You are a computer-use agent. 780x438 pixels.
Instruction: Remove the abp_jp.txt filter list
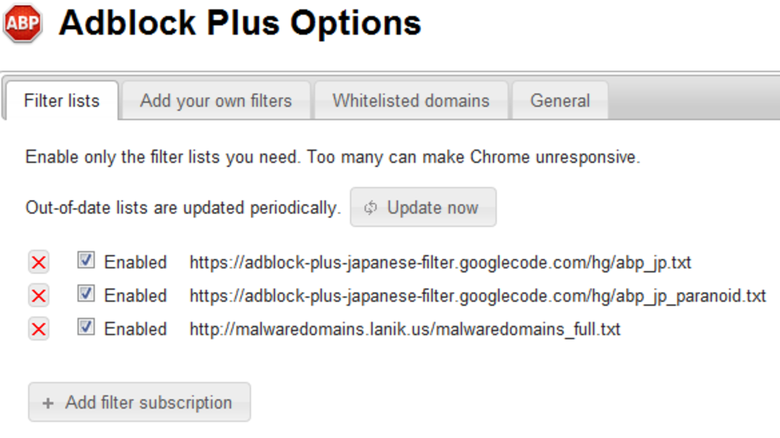[x=39, y=262]
